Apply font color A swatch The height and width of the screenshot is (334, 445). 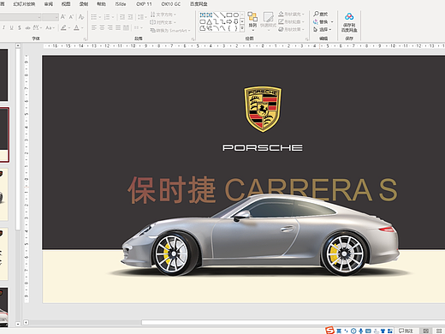coord(76,27)
